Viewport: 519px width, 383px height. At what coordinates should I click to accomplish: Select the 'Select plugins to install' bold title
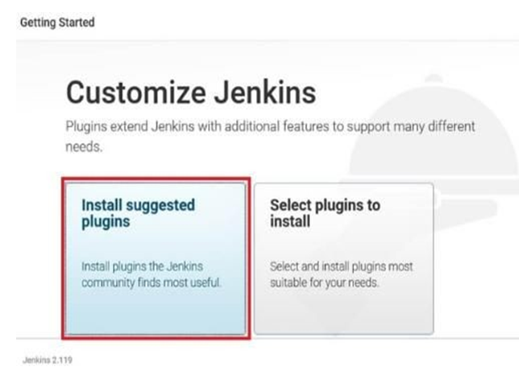(325, 213)
